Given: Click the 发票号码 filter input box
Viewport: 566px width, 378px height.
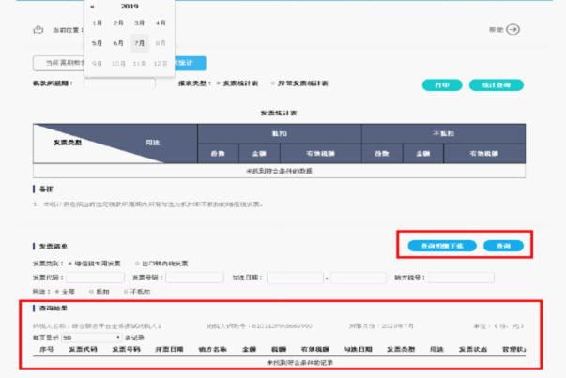Looking at the screenshot, I should [195, 278].
